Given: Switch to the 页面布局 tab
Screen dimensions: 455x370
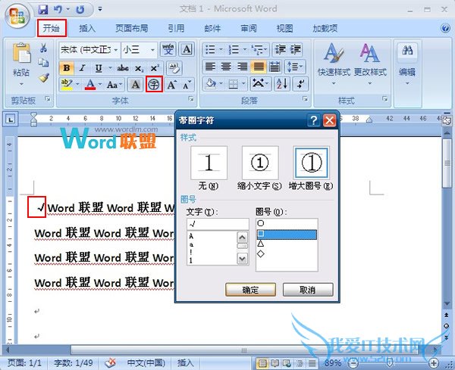Looking at the screenshot, I should 132,28.
